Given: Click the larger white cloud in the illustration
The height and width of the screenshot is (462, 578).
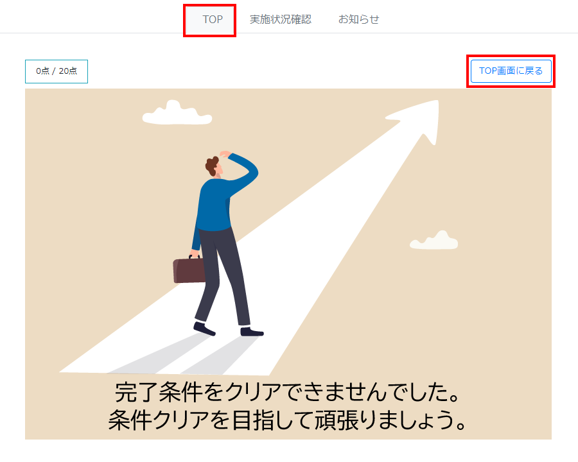Looking at the screenshot, I should (x=177, y=112).
